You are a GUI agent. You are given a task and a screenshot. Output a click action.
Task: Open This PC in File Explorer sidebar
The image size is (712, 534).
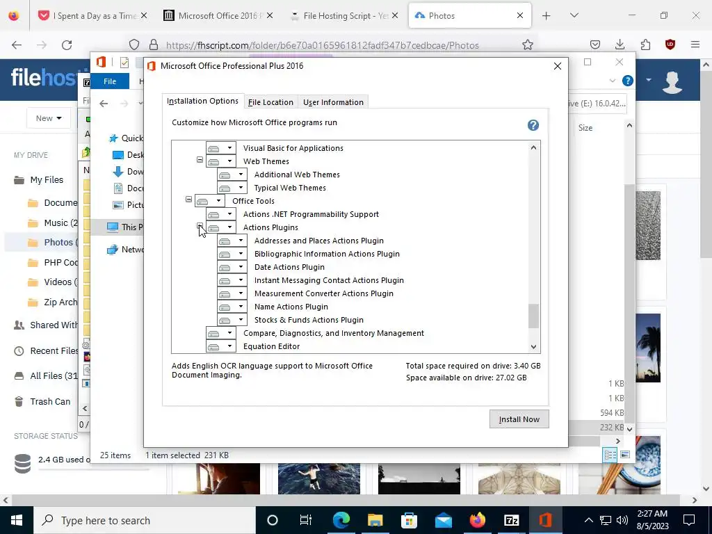tap(125, 227)
